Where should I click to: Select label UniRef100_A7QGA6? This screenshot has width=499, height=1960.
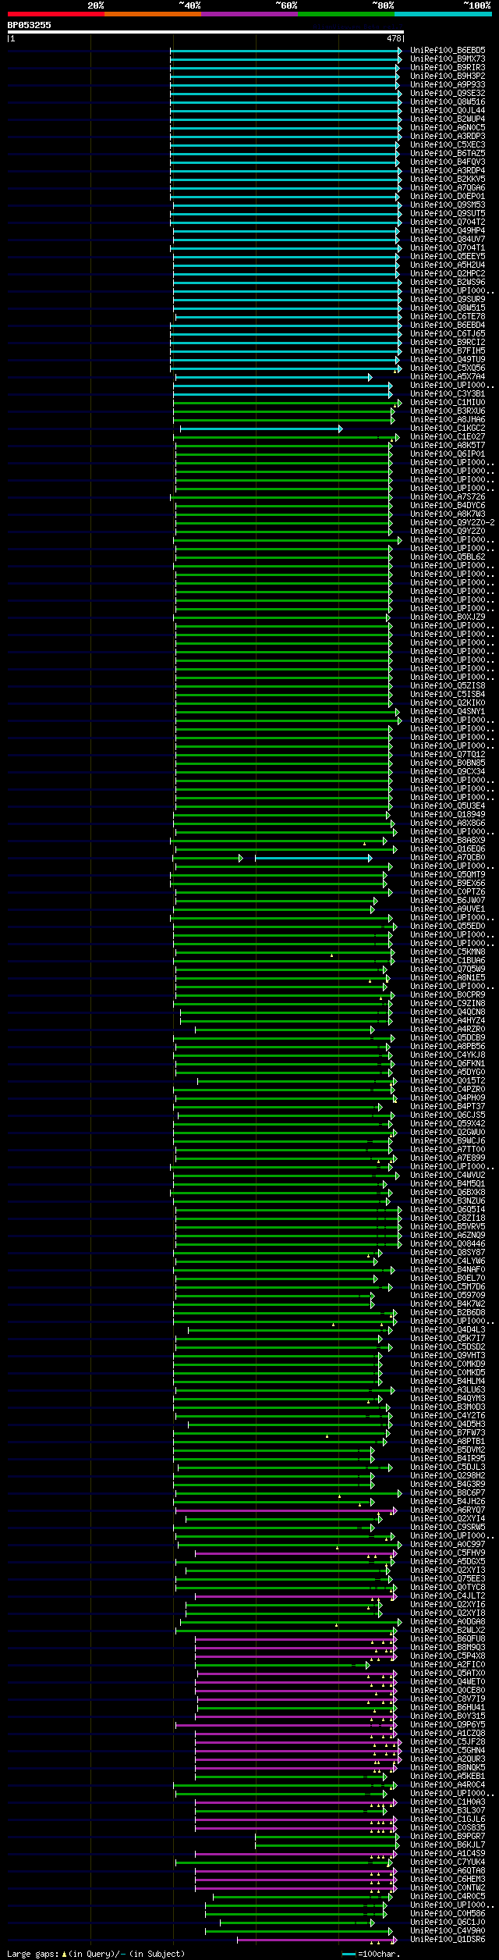point(448,188)
